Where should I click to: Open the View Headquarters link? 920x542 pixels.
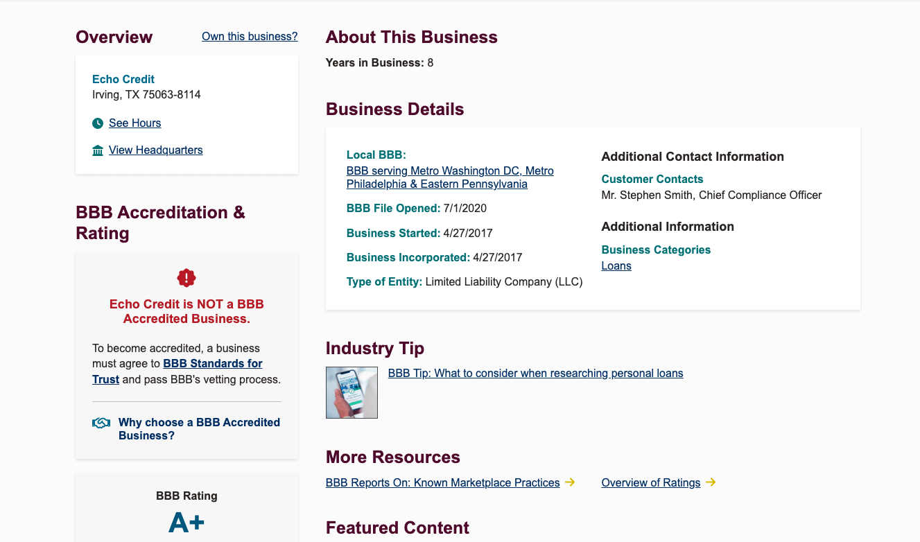pos(155,150)
